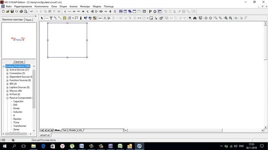Click the G toolbar icon
The height and width of the screenshot is (150, 268).
click(155, 11)
